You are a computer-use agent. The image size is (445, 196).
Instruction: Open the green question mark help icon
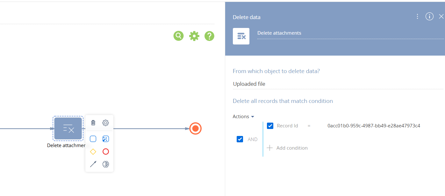click(x=209, y=36)
